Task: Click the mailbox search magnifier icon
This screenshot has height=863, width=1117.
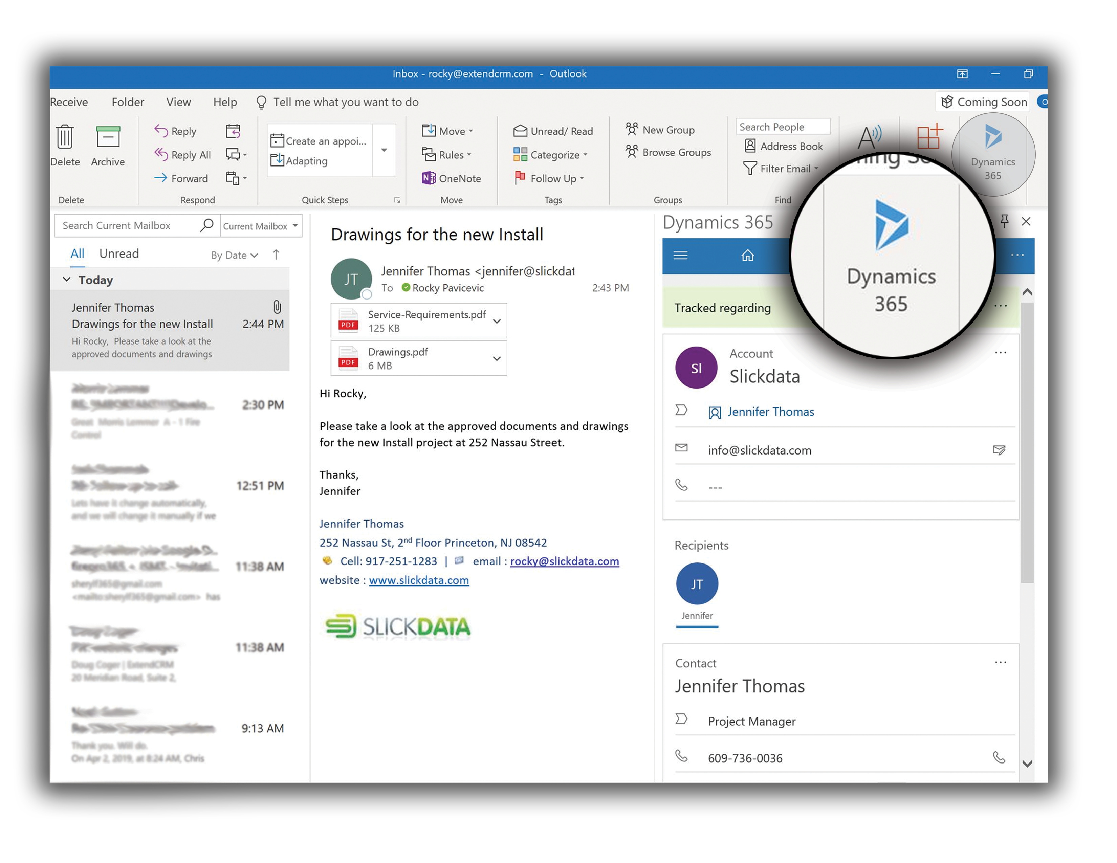Action: point(206,225)
